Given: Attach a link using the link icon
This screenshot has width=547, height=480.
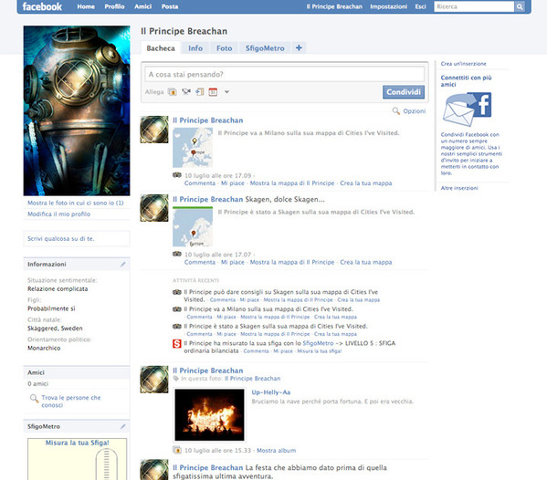Looking at the screenshot, I should point(200,91).
